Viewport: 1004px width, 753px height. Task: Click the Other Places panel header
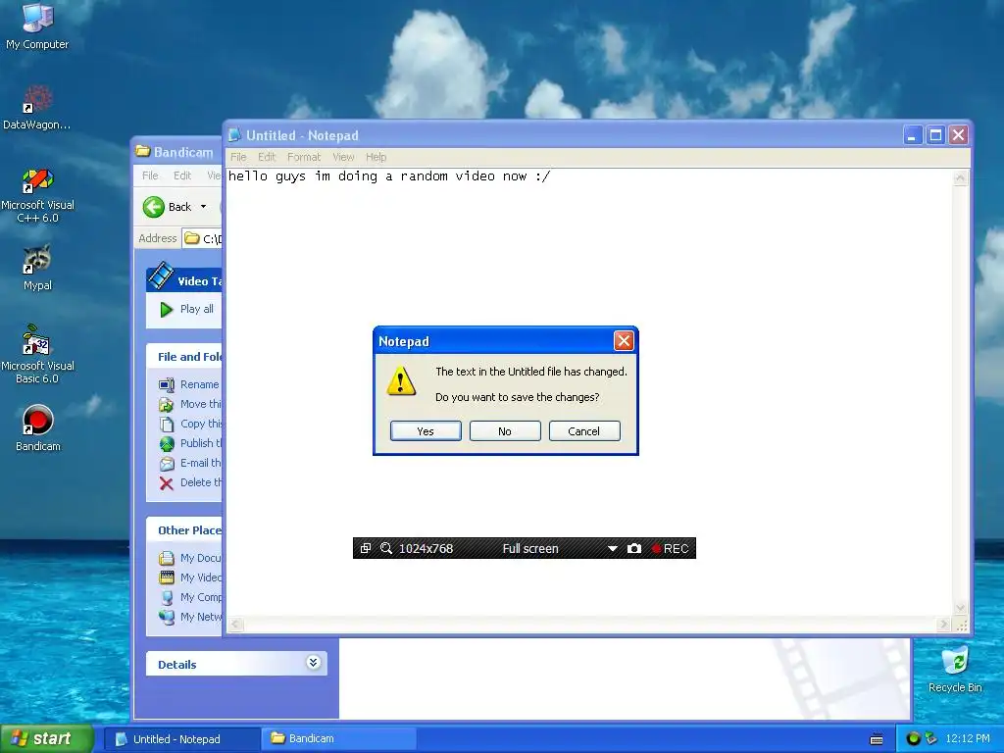[x=184, y=530]
